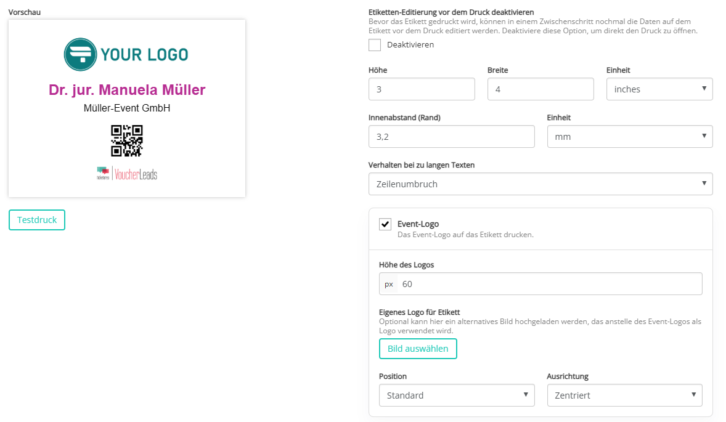Open the mm unit dropdown
Image resolution: width=726 pixels, height=422 pixels.
point(630,137)
